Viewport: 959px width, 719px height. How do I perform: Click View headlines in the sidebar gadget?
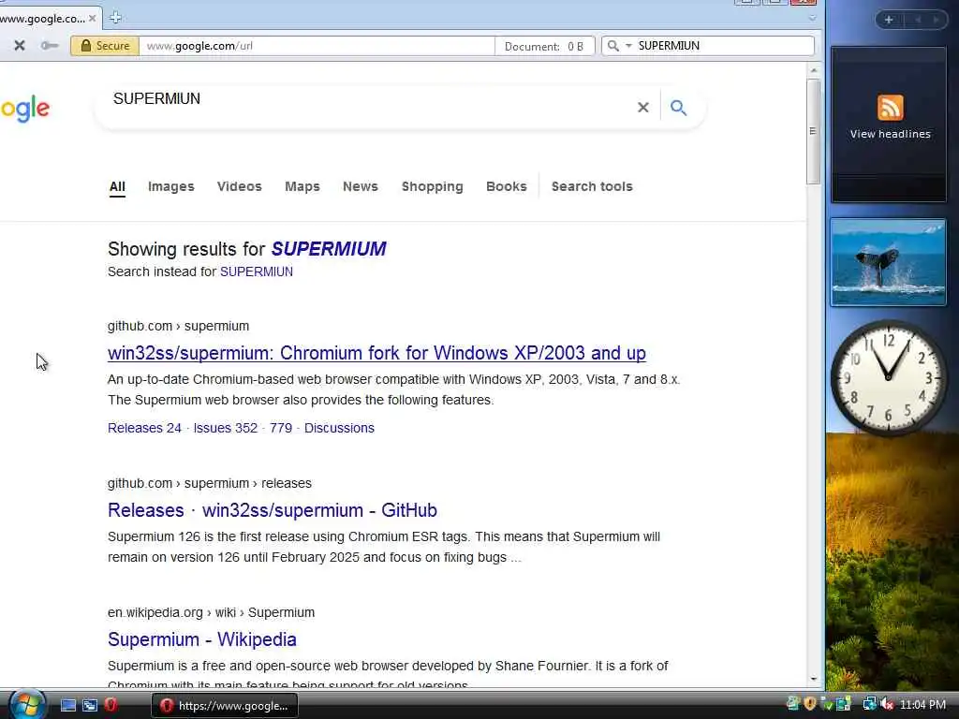point(890,134)
